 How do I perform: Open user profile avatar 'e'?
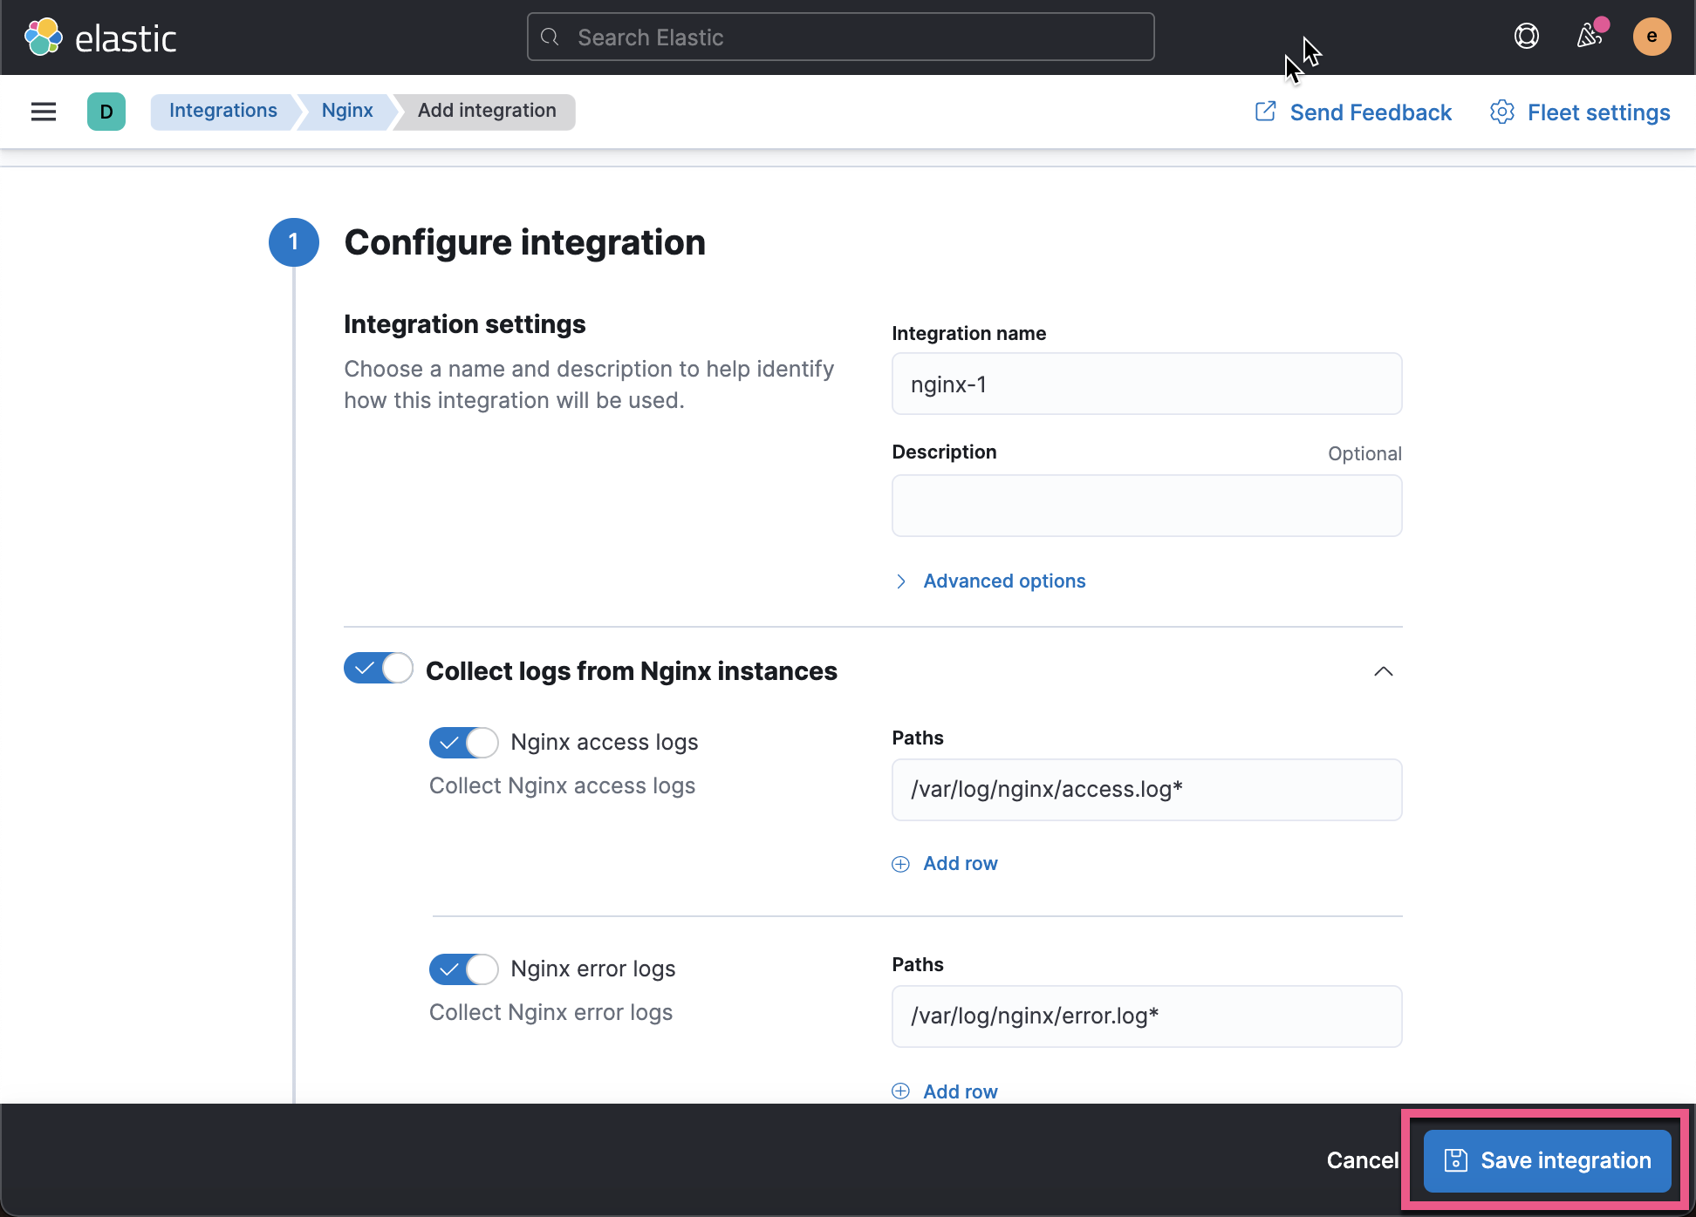[x=1652, y=37]
